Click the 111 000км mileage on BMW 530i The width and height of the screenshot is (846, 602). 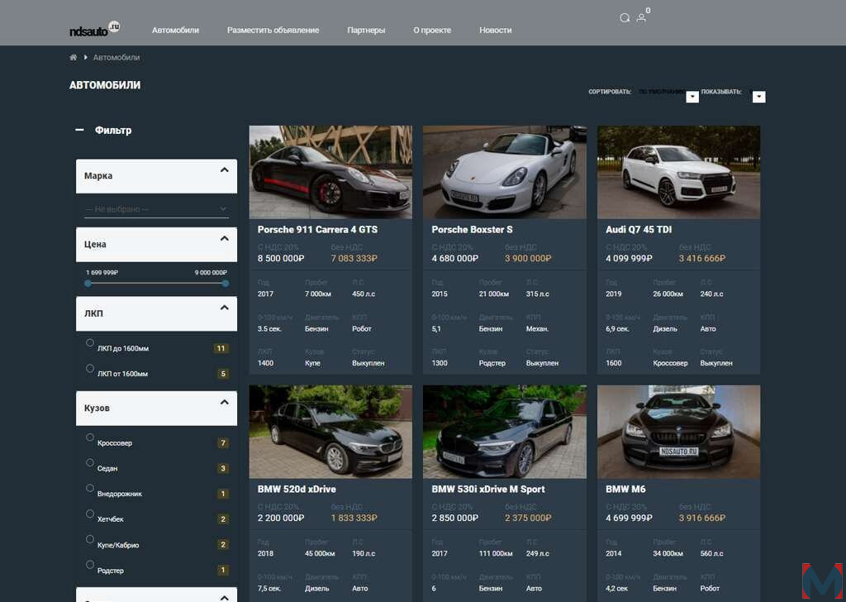pyautogui.click(x=496, y=554)
